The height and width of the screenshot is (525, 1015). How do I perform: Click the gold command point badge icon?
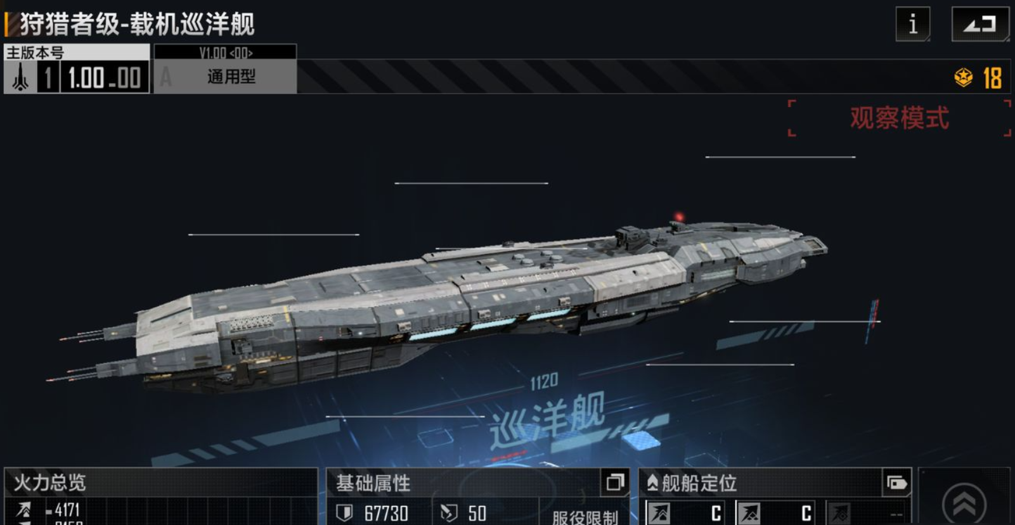coord(964,78)
